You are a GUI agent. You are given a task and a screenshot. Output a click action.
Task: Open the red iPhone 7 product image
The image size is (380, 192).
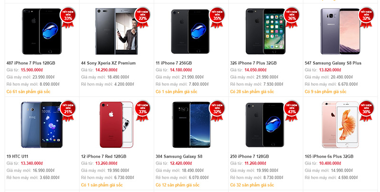click(116, 125)
